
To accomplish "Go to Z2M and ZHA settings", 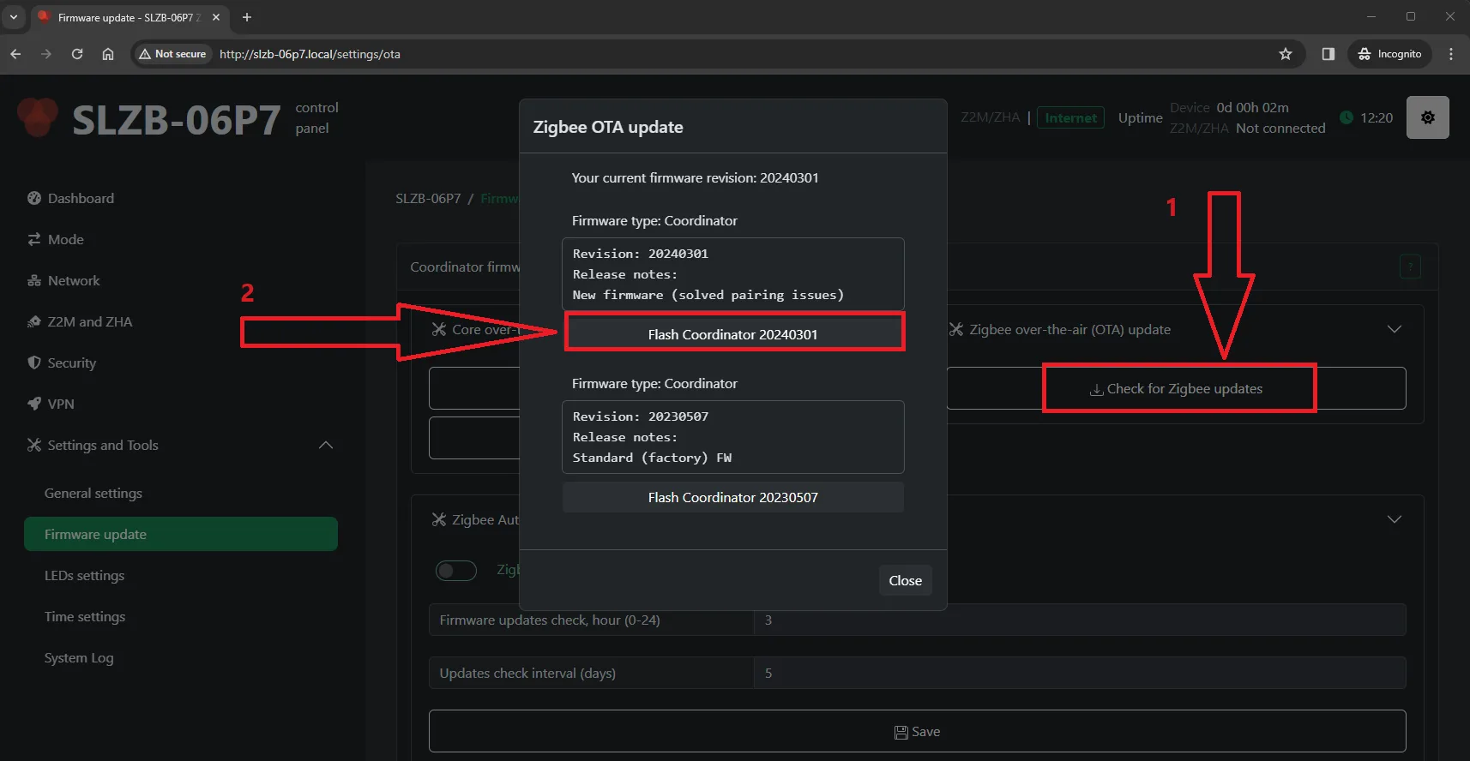I will click(x=89, y=321).
